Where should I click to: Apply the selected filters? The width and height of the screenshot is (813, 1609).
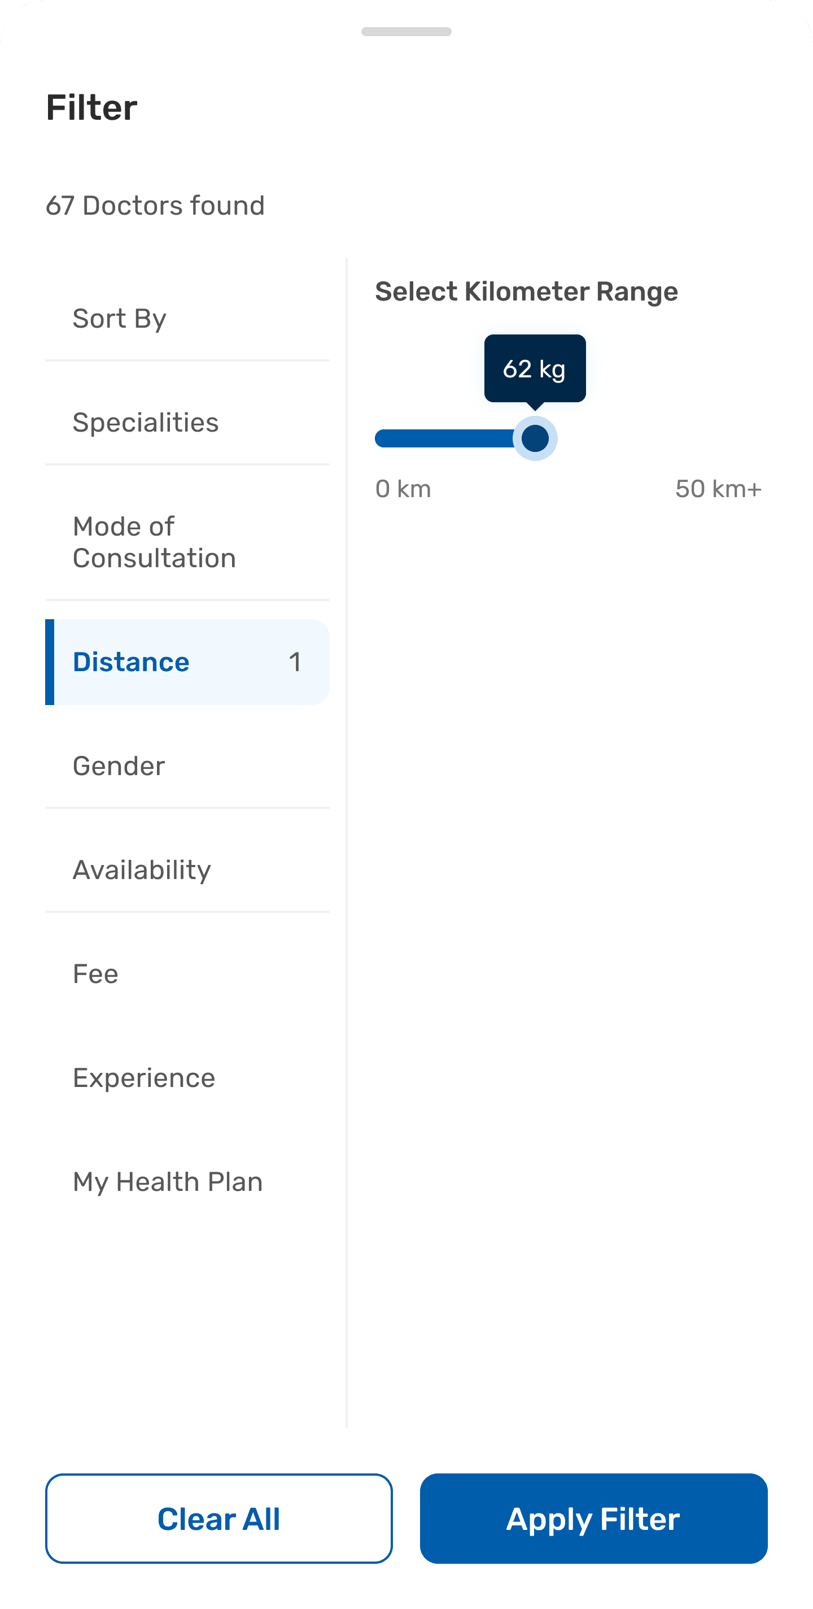[x=594, y=1519]
